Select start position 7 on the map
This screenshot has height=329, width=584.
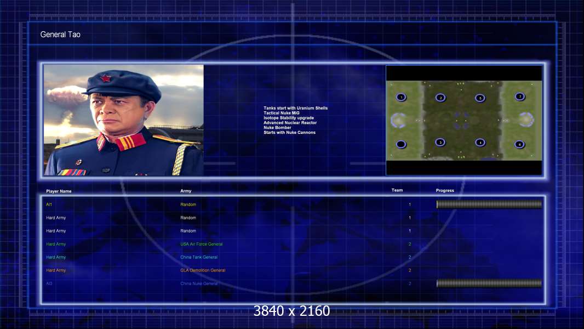click(520, 97)
